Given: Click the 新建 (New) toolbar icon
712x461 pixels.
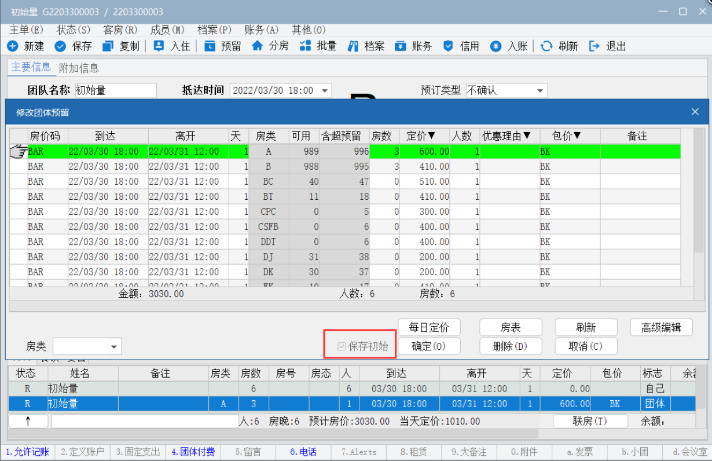Looking at the screenshot, I should click(13, 46).
